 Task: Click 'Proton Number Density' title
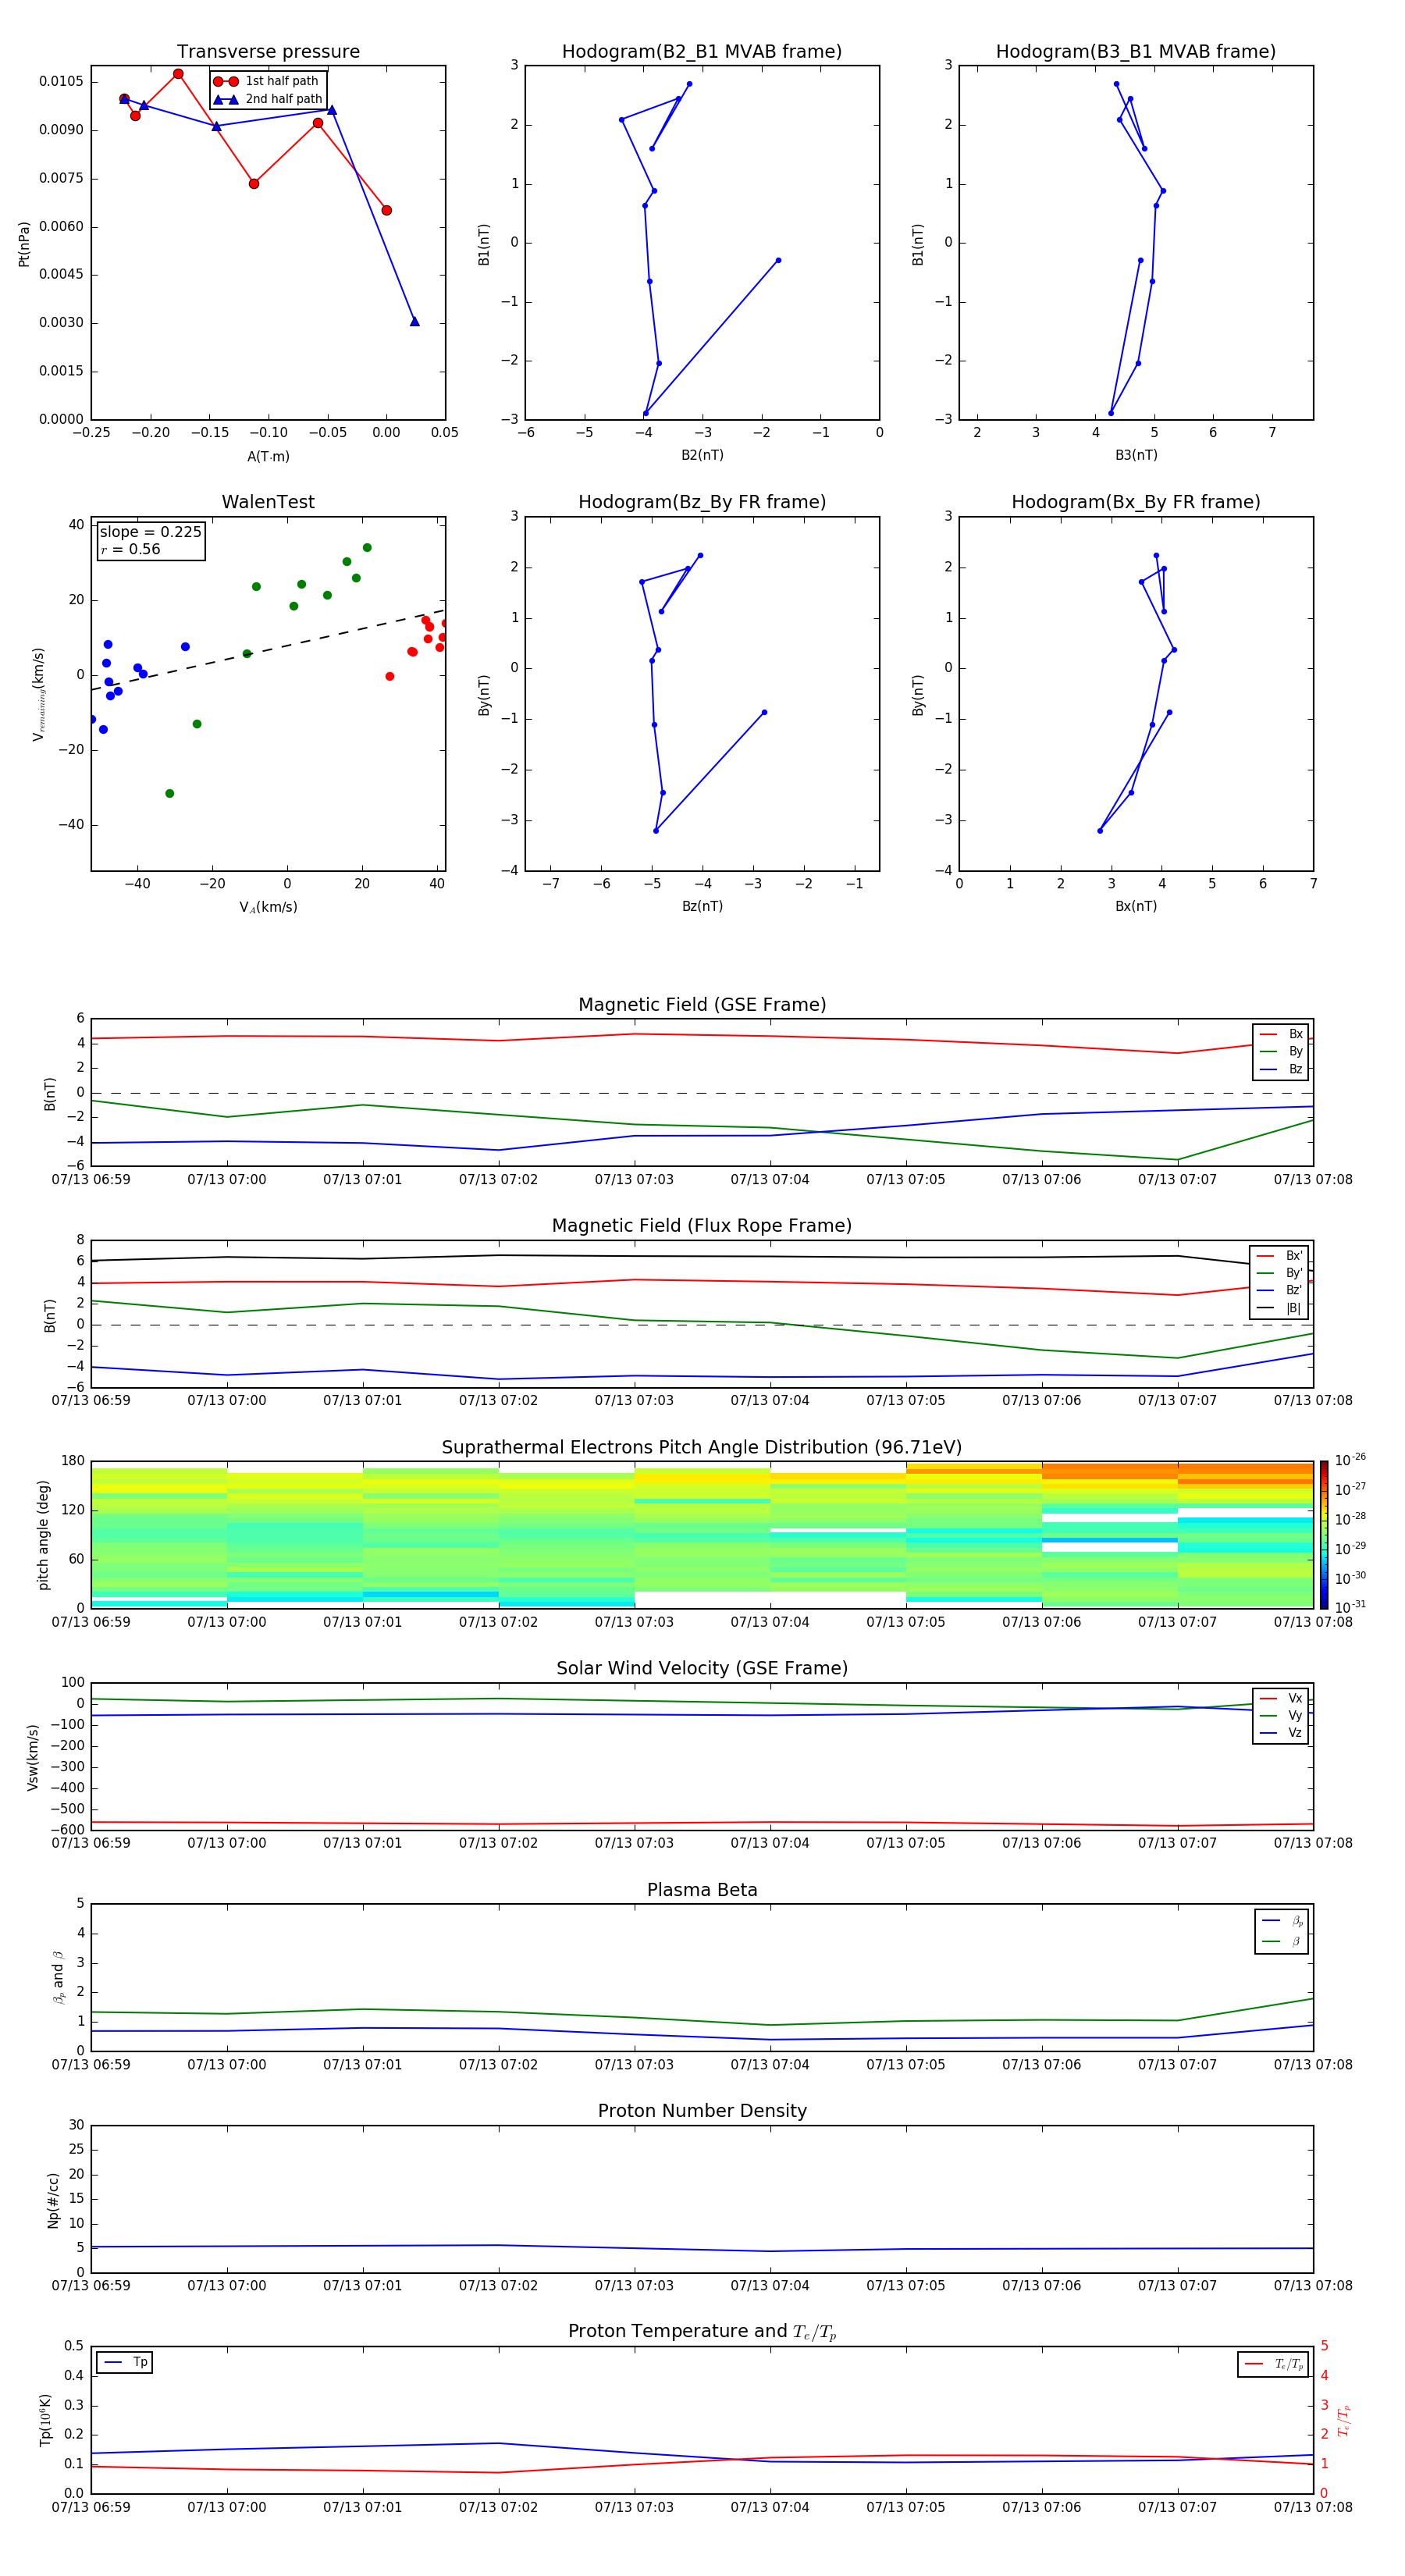pyautogui.click(x=702, y=2111)
